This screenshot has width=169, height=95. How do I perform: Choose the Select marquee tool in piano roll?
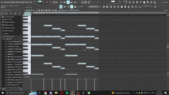coord(51,10)
